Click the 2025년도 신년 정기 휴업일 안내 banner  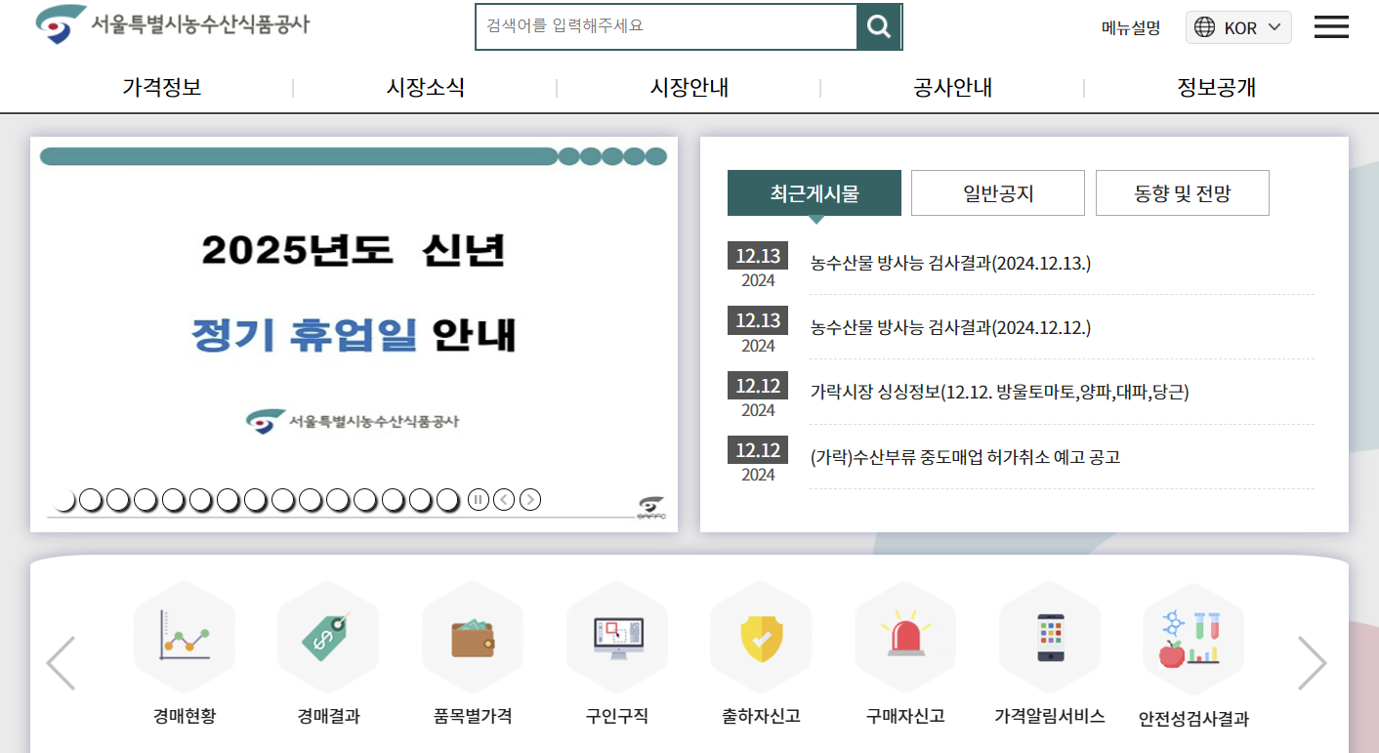[x=354, y=334]
